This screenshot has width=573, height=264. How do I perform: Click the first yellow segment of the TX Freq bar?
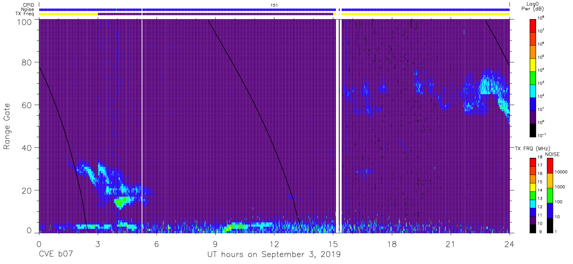[x=68, y=14]
